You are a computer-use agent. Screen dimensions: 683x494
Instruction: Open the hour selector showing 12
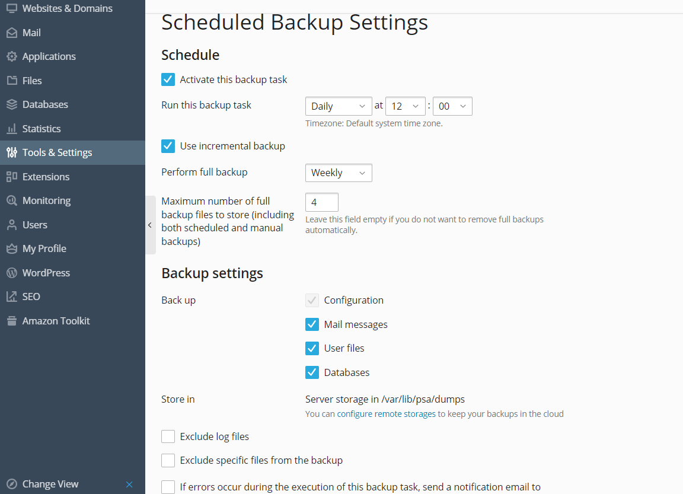coord(406,106)
